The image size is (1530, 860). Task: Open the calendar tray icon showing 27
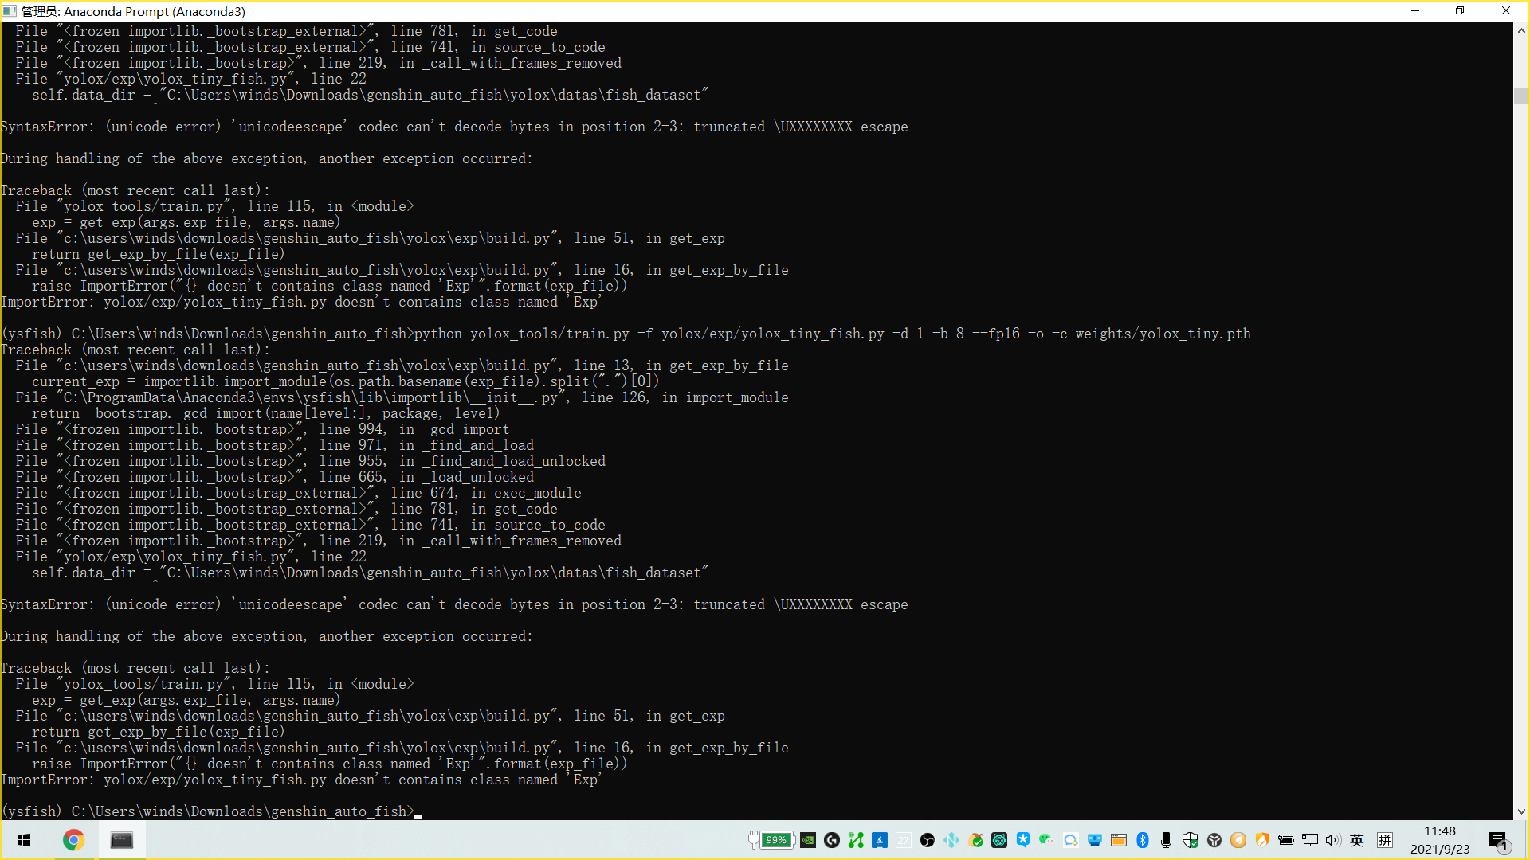tap(904, 840)
